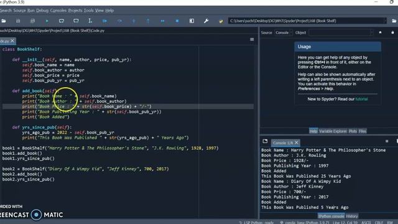
Task: Click console output 'Book Price : 1928/-'
Action: [285, 161]
